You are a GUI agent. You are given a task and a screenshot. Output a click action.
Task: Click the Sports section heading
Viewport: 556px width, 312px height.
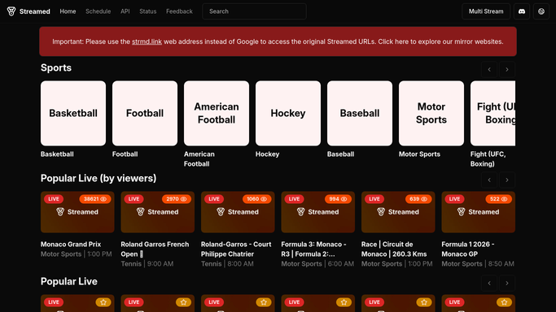(56, 67)
